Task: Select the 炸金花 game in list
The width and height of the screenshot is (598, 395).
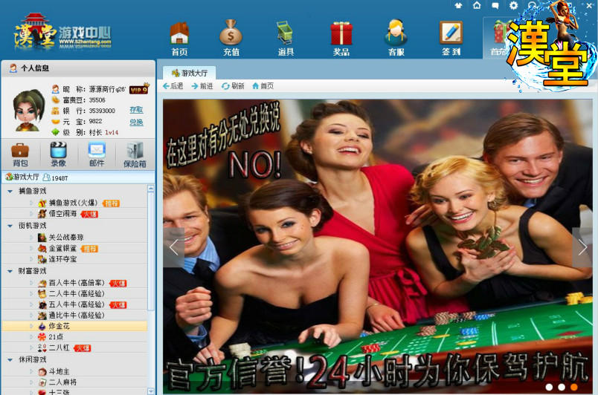Action: 60,326
